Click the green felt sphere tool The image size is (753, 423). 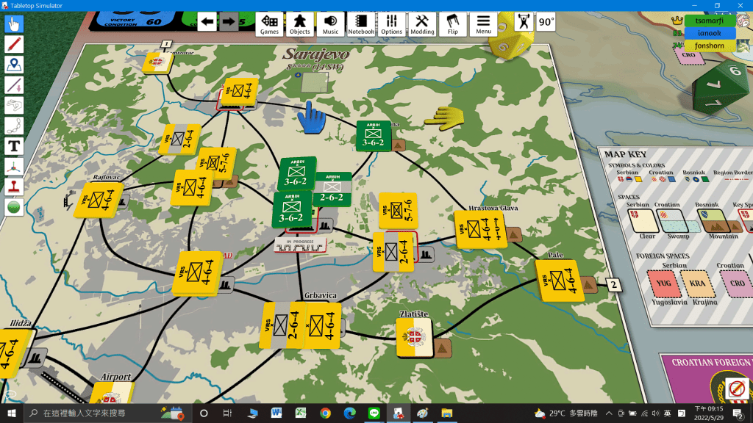[13, 207]
